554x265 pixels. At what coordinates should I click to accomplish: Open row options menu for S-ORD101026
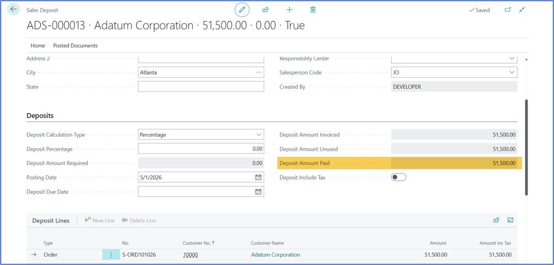point(111,255)
